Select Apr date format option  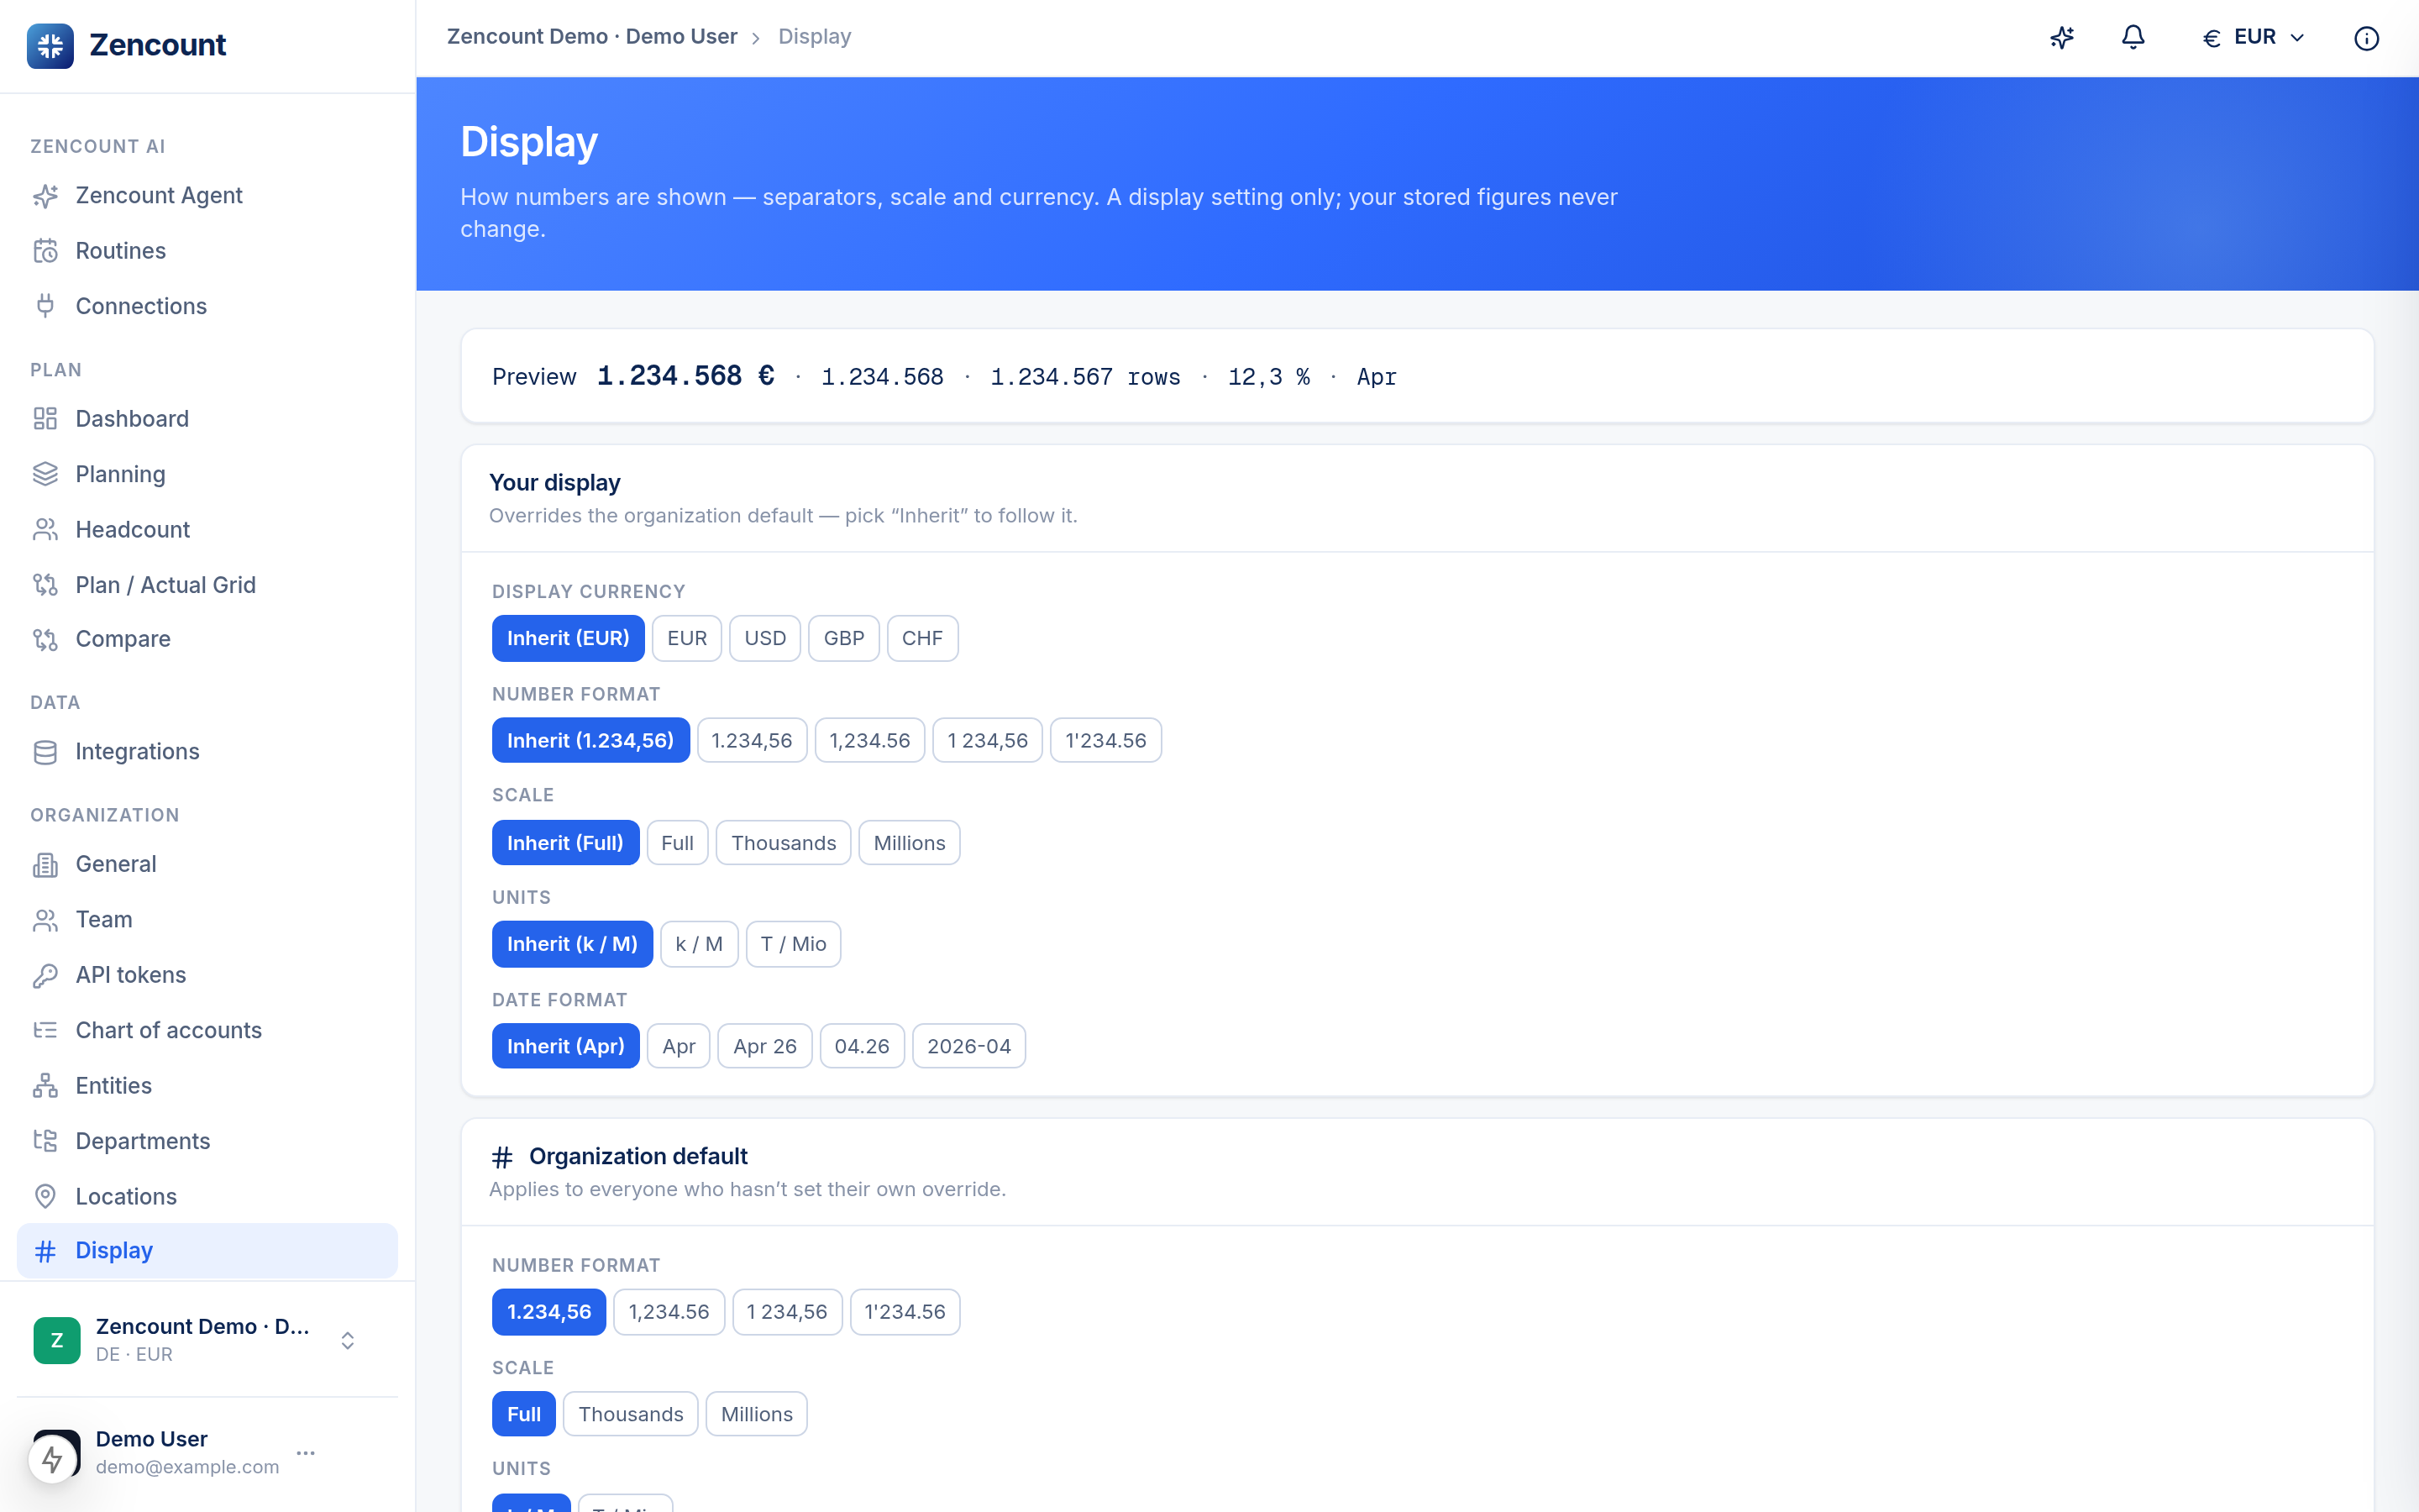point(678,1046)
